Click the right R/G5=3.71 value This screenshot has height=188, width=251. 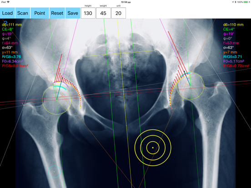click(x=233, y=57)
